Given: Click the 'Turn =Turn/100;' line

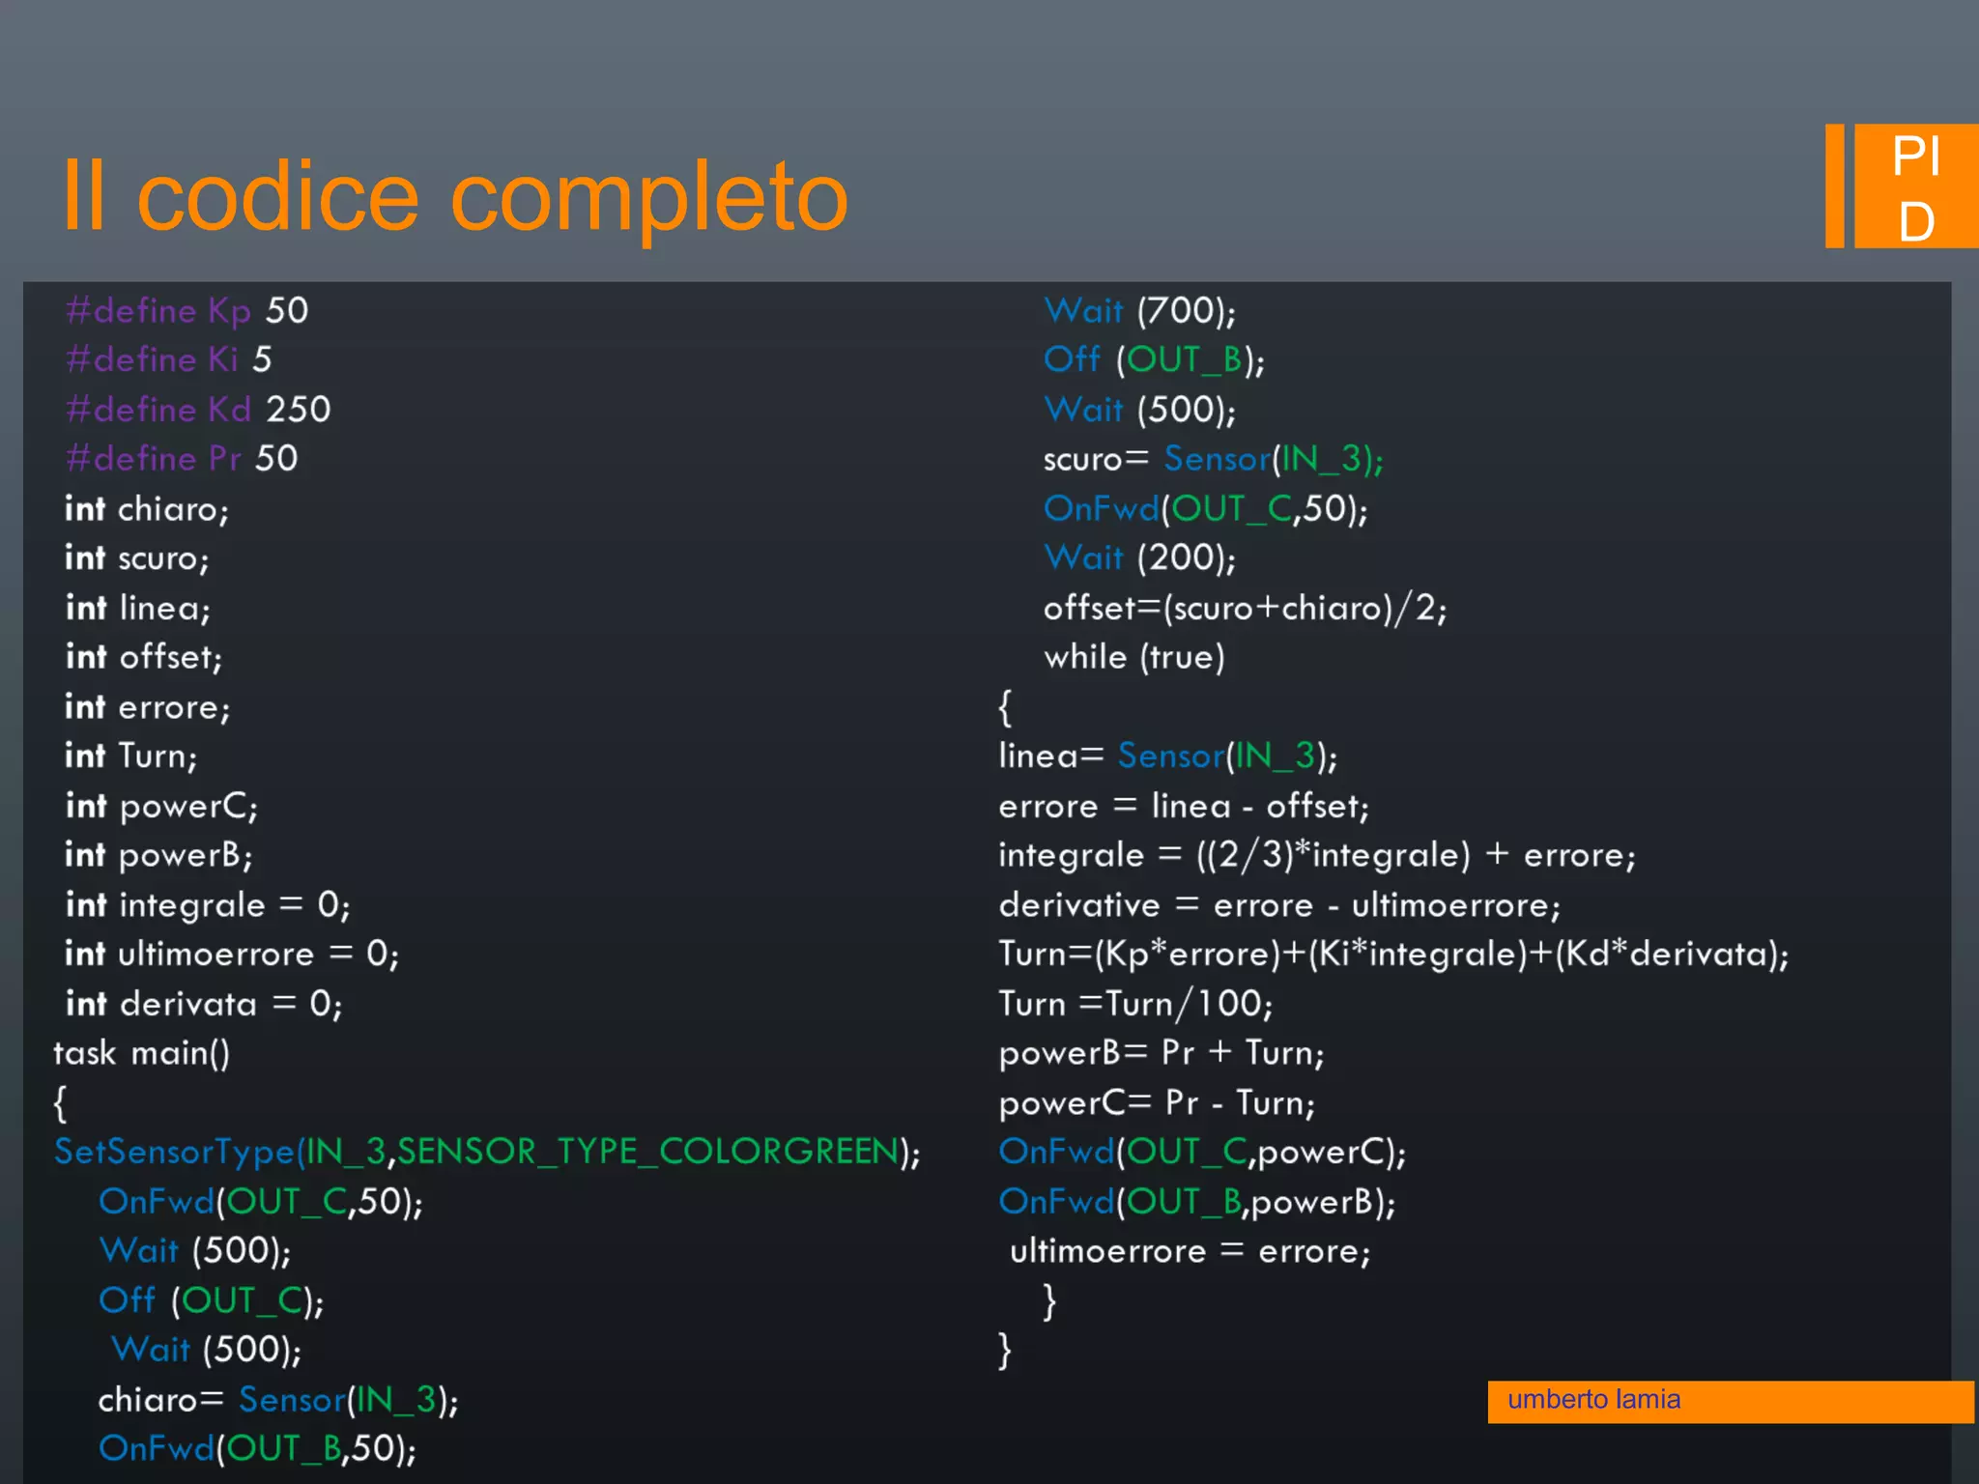Looking at the screenshot, I should point(1136,1005).
